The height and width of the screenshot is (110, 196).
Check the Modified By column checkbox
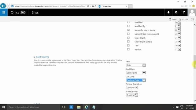click(x=128, y=26)
